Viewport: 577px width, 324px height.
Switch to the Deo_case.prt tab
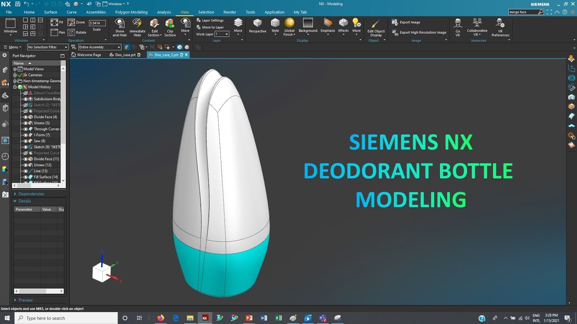click(125, 55)
